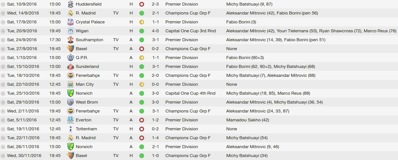Click scorer Mamadou Sakho (42)
Image resolution: width=398 pixels, height=160 pixels.
point(248,120)
